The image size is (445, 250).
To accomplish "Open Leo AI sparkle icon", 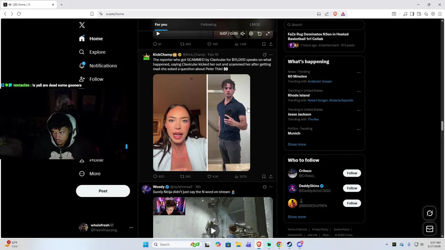I will click(426, 14).
